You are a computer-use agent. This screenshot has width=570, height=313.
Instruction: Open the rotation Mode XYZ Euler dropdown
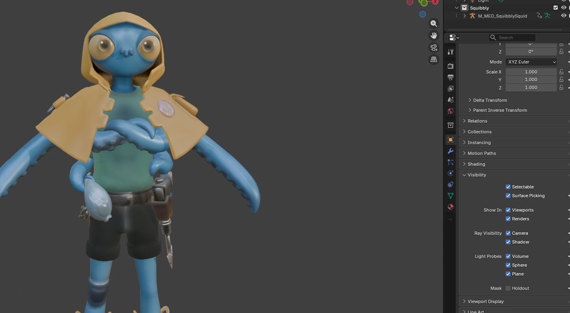531,62
